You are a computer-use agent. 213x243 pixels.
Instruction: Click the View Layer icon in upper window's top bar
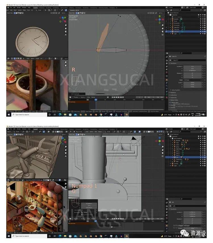point(187,7)
